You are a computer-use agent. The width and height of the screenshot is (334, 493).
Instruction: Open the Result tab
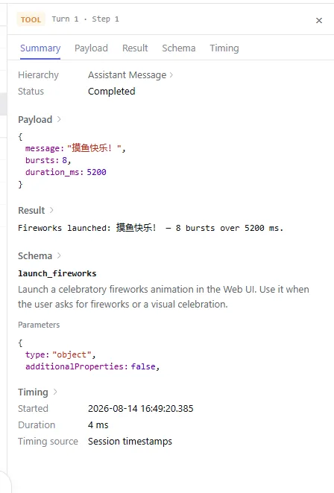click(x=135, y=48)
